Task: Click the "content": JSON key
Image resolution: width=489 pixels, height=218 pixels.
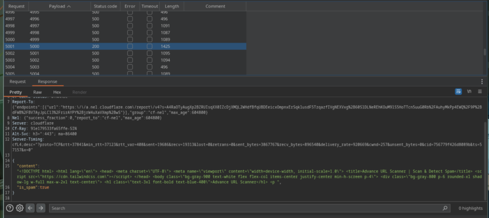Action: (x=28, y=166)
